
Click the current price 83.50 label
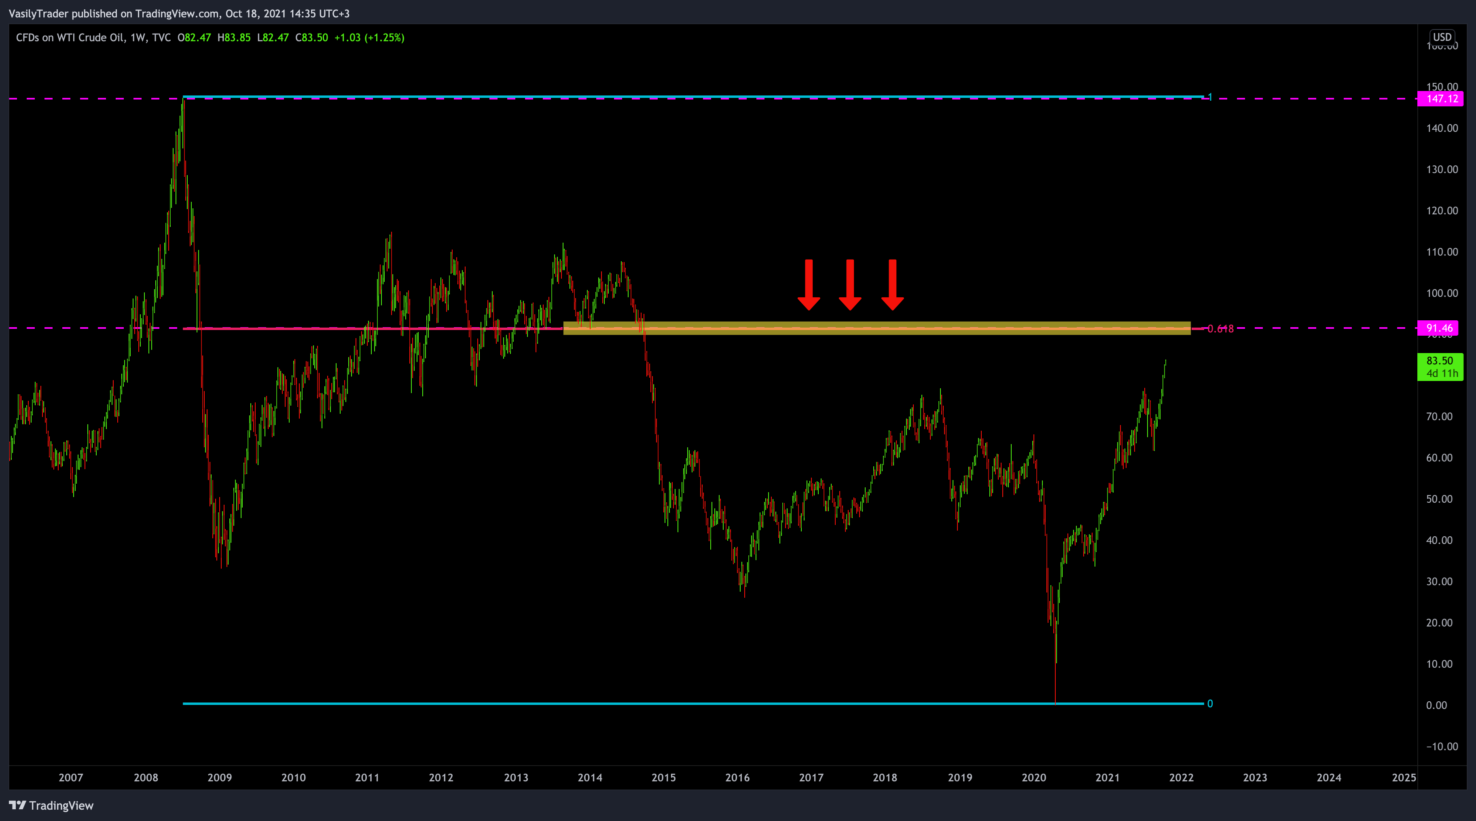(x=1440, y=367)
